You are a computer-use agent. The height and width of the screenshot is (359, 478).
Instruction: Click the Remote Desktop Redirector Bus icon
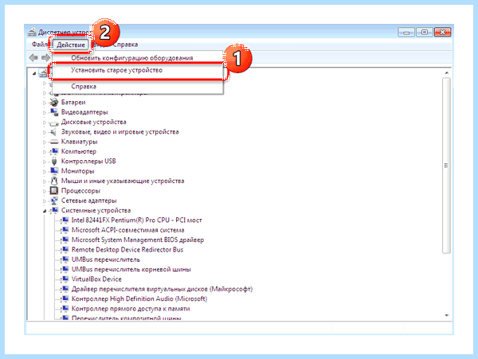point(65,250)
